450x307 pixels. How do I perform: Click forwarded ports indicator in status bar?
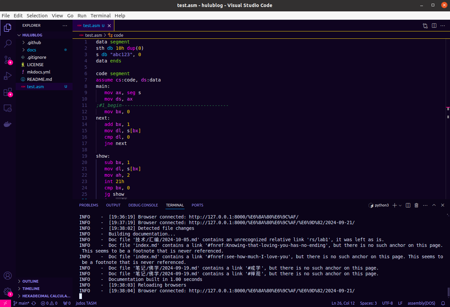[x=67, y=303]
